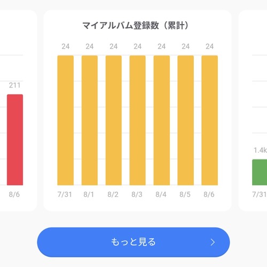Click the 8/6 date label under yellow chart
267x267 pixels.
point(209,194)
